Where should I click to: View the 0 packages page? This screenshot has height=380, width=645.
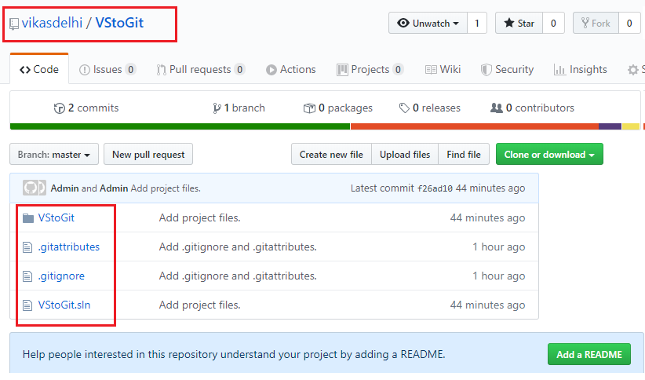[337, 108]
